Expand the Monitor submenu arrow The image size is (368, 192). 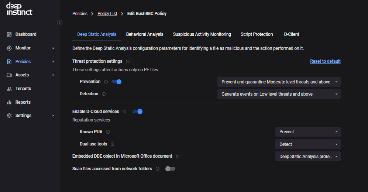[x=53, y=48]
